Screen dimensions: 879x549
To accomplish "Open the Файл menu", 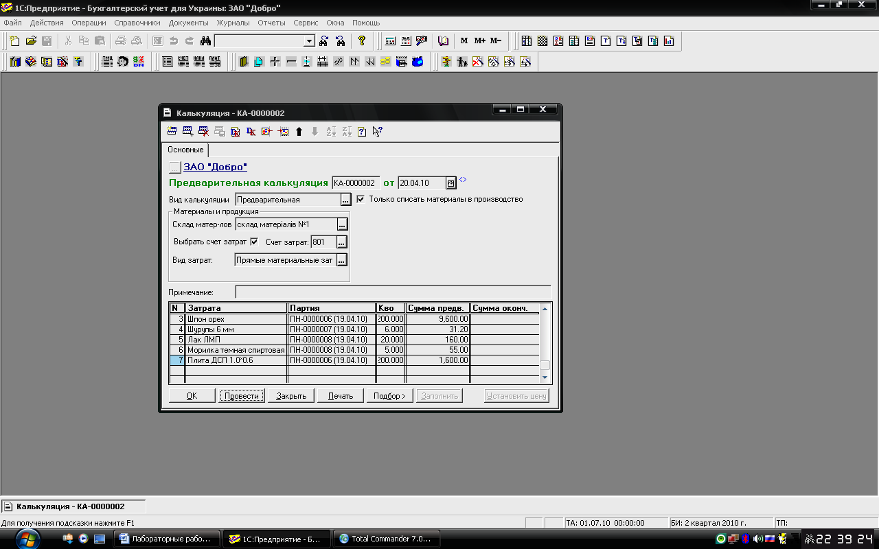I will pos(12,23).
